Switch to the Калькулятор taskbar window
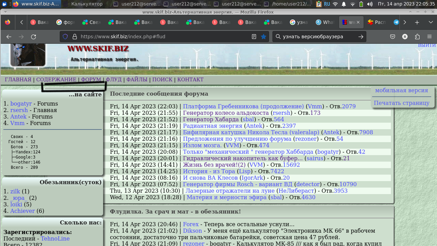437x246 pixels. point(87,4)
